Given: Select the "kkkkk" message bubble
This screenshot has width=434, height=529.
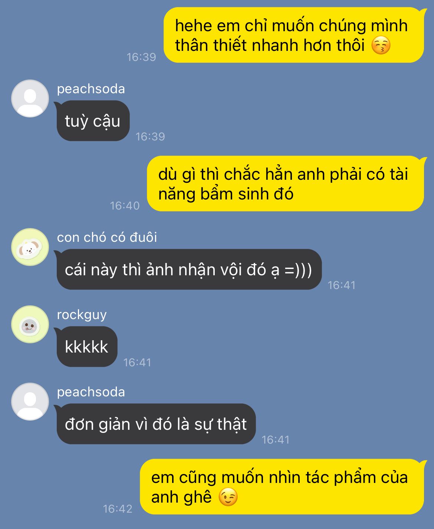Looking at the screenshot, I should coord(86,347).
